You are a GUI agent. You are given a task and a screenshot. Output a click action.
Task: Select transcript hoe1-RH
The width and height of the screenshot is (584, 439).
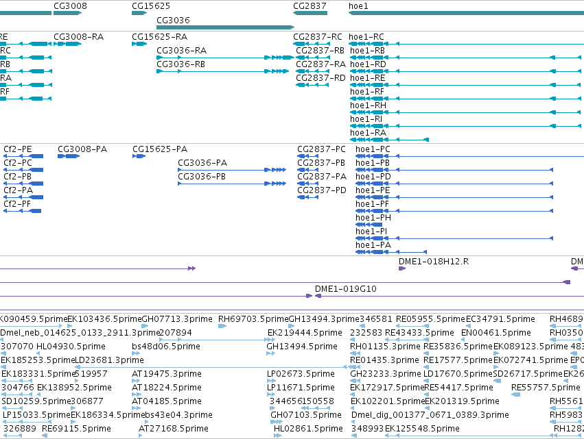368,105
